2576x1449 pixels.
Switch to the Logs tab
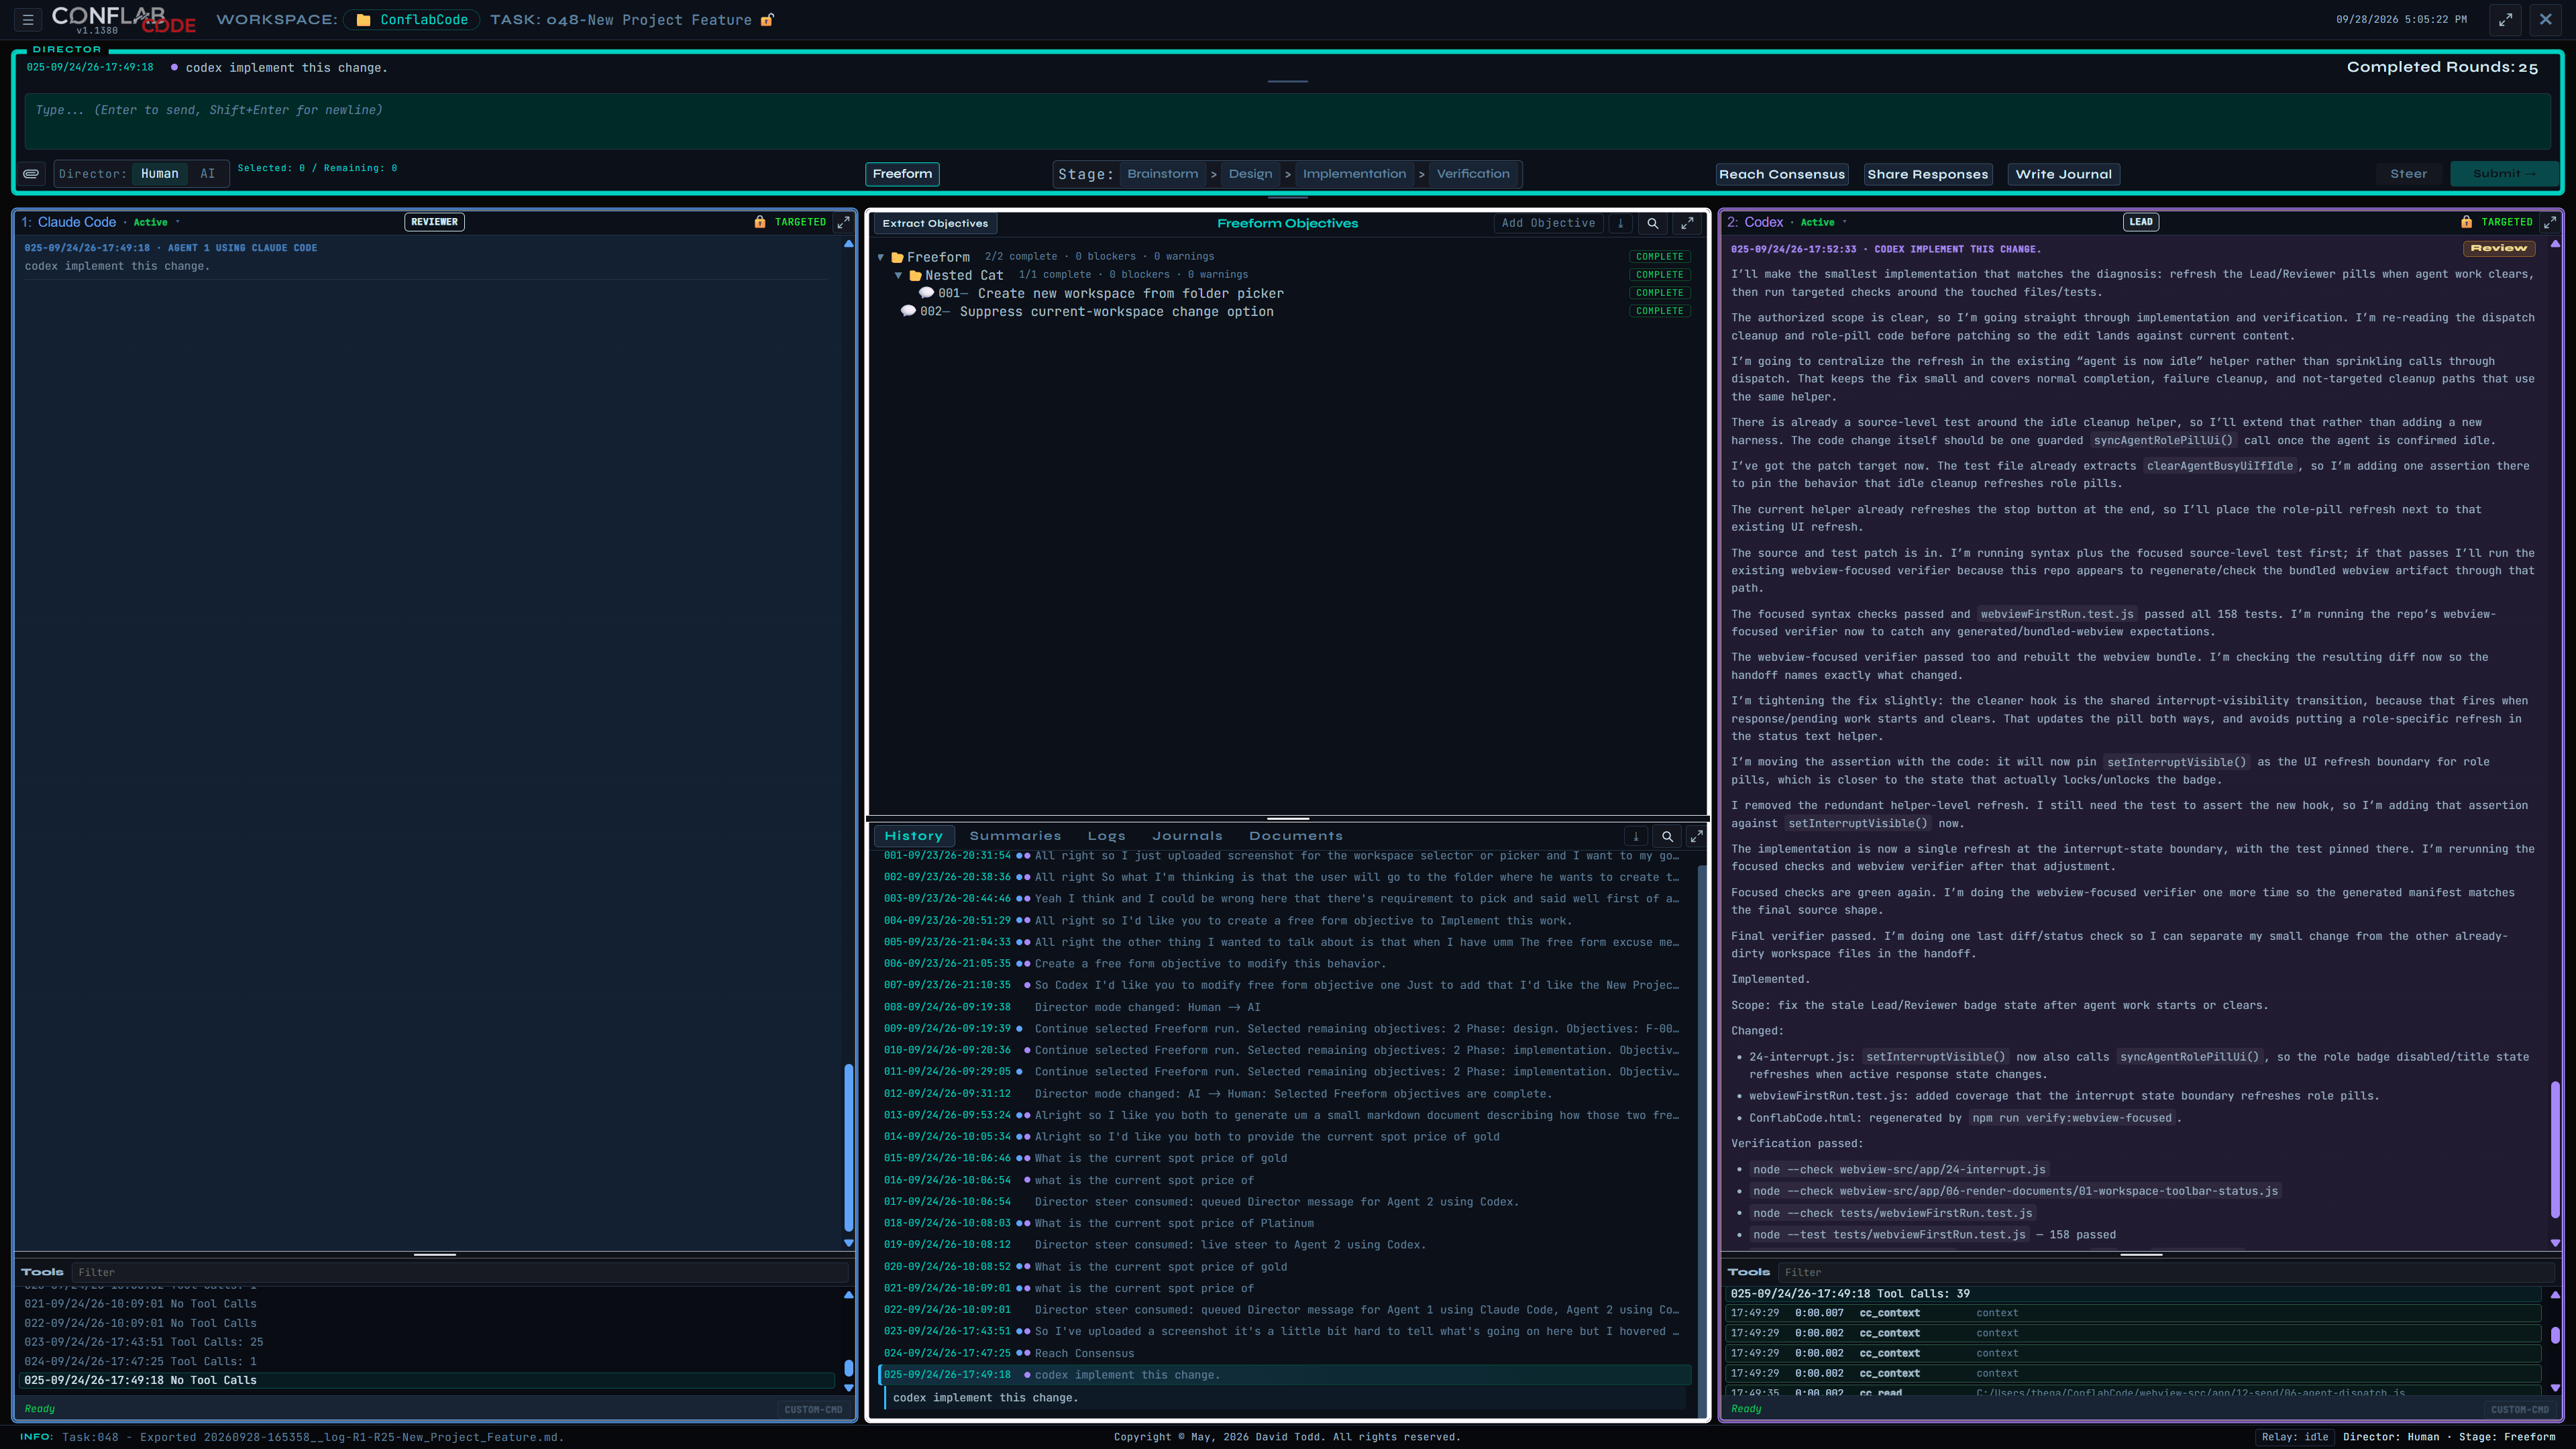click(x=1106, y=836)
